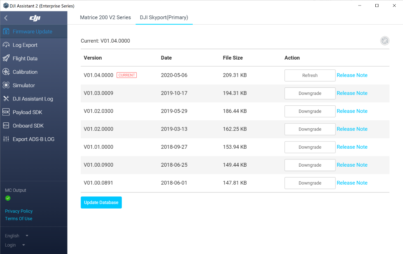Screen dimensions: 403x254
Task: Click the Firmware Update sidebar icon
Action: 6,32
